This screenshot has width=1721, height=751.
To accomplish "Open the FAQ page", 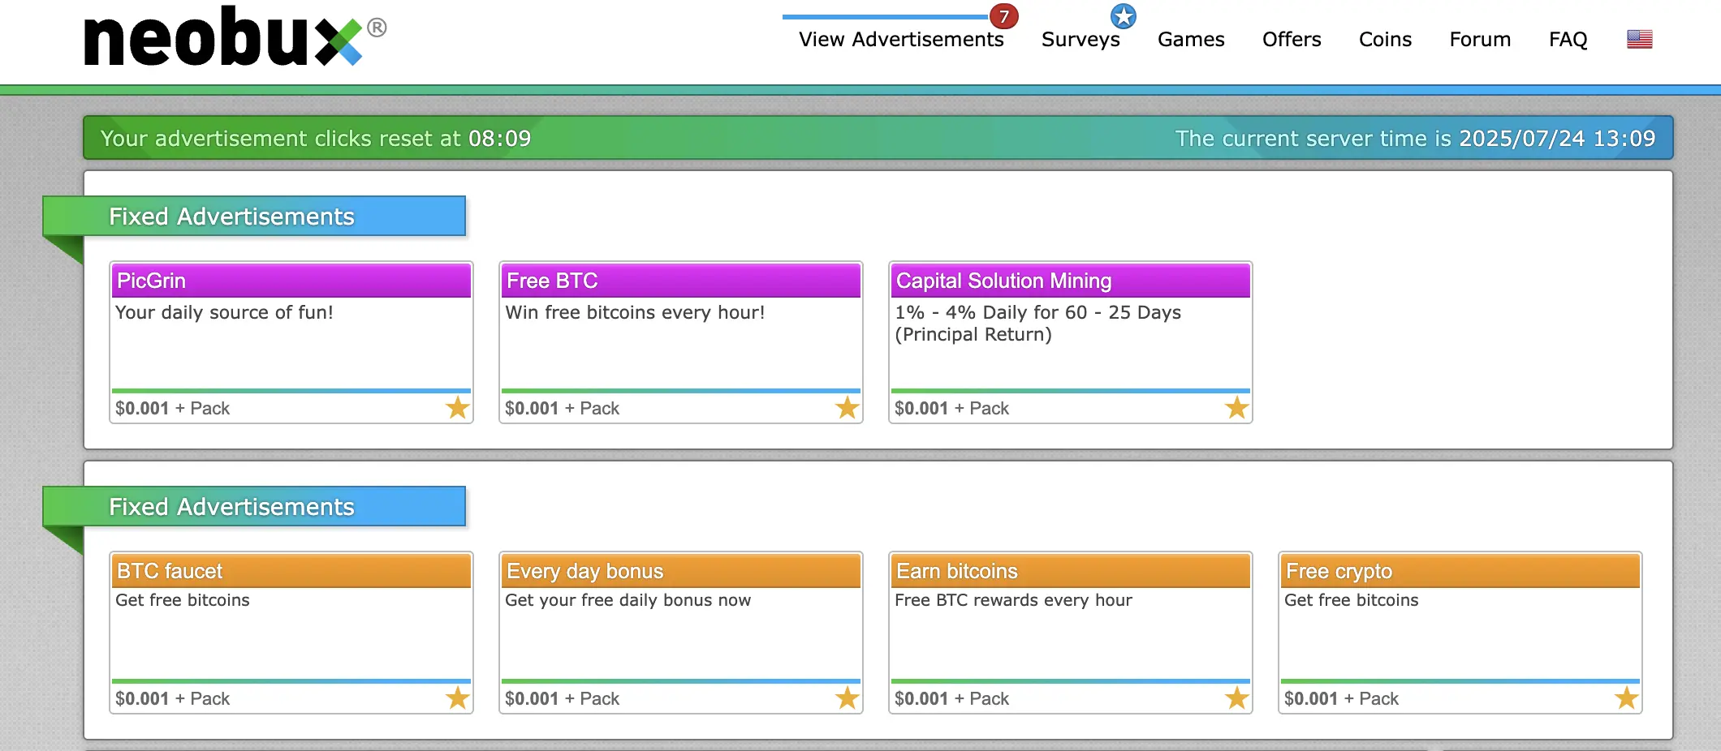I will coord(1568,39).
